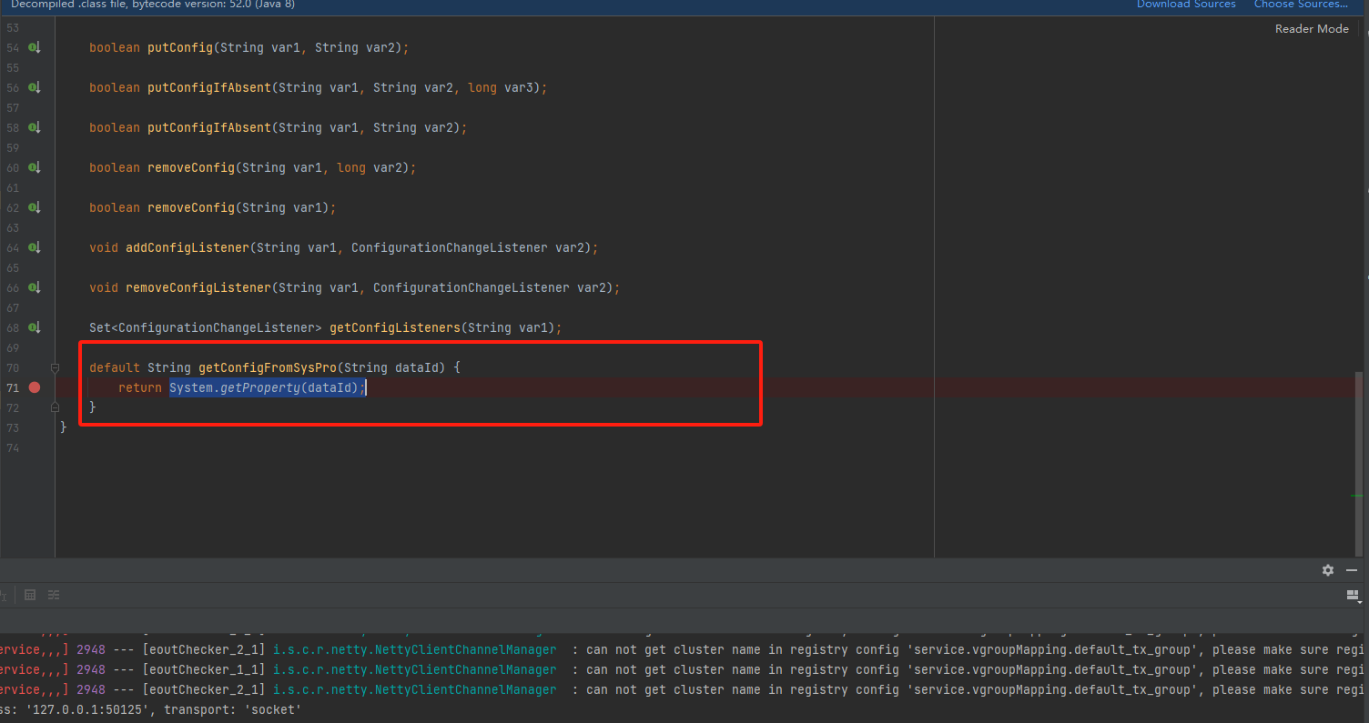Click the getConfigFromSysPro method name

[x=268, y=367]
